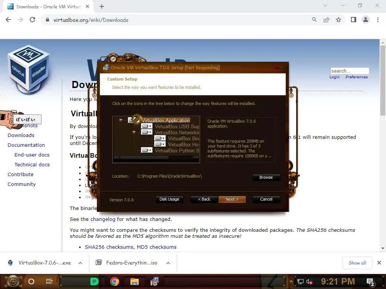Open notification center icon on taskbar

click(371, 281)
